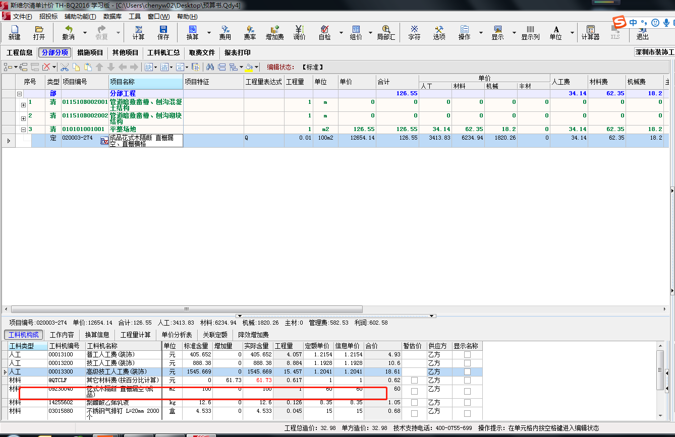This screenshot has width=675, height=437.
Task: Click the 选项 tools icon
Action: [439, 33]
